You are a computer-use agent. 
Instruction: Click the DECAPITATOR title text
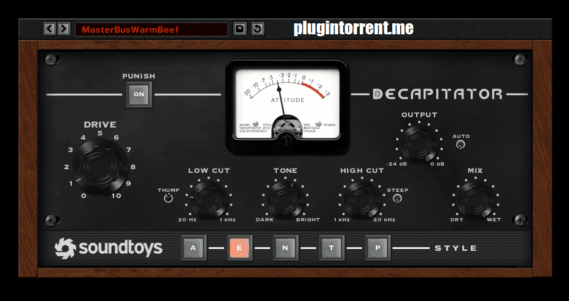pyautogui.click(x=437, y=94)
